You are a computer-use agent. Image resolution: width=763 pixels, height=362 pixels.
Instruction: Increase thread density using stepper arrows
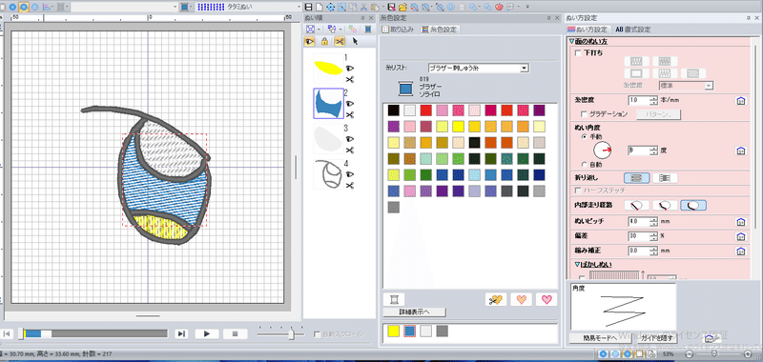[653, 99]
